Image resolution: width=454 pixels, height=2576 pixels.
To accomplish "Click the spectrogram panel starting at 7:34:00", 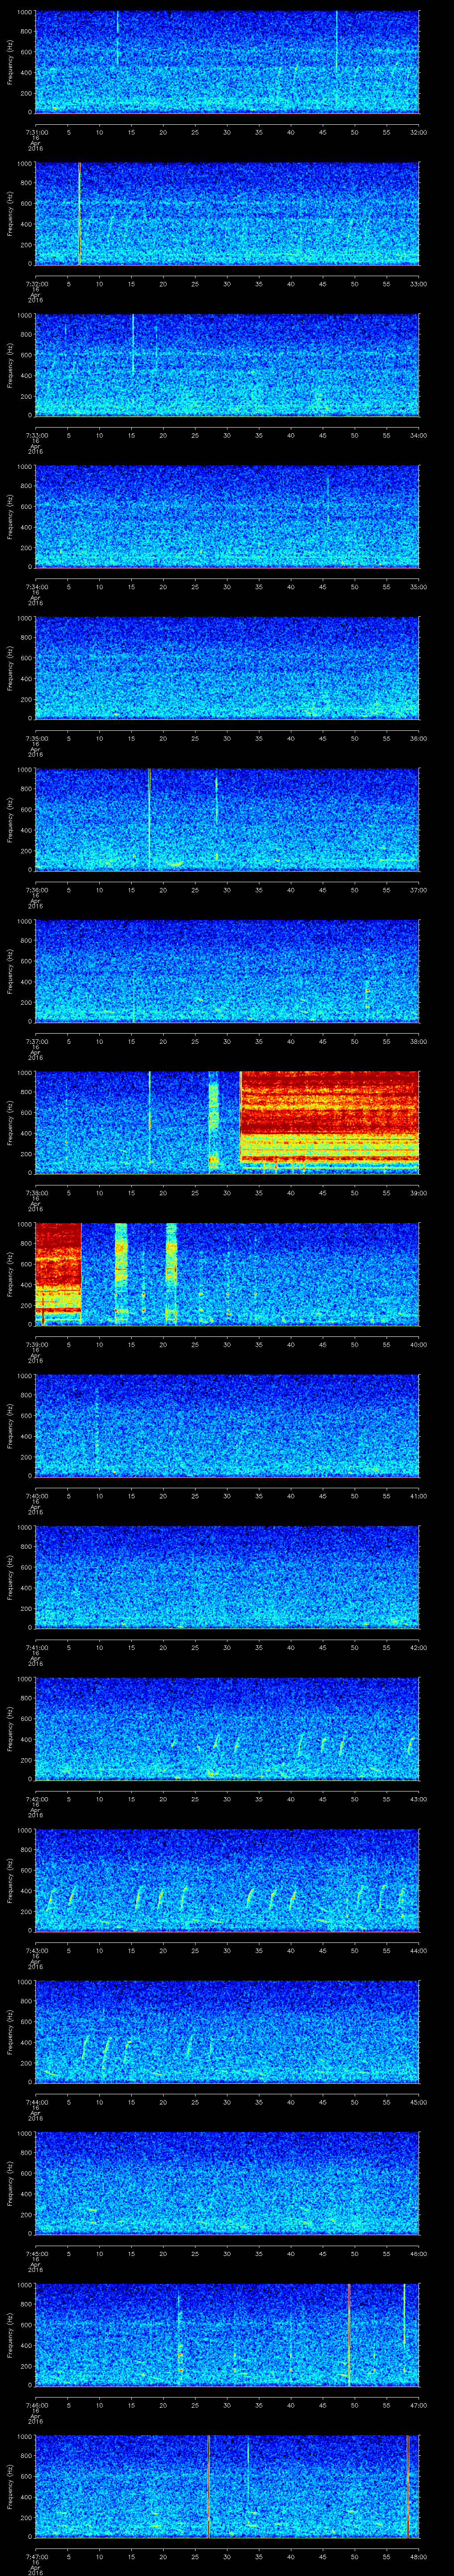I will 227,517.
